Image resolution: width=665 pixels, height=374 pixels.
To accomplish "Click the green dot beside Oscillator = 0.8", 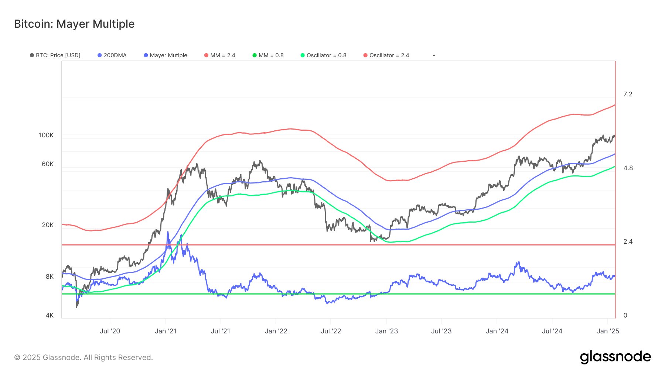I will click(303, 55).
